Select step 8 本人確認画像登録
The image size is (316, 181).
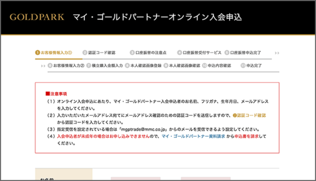point(143,66)
